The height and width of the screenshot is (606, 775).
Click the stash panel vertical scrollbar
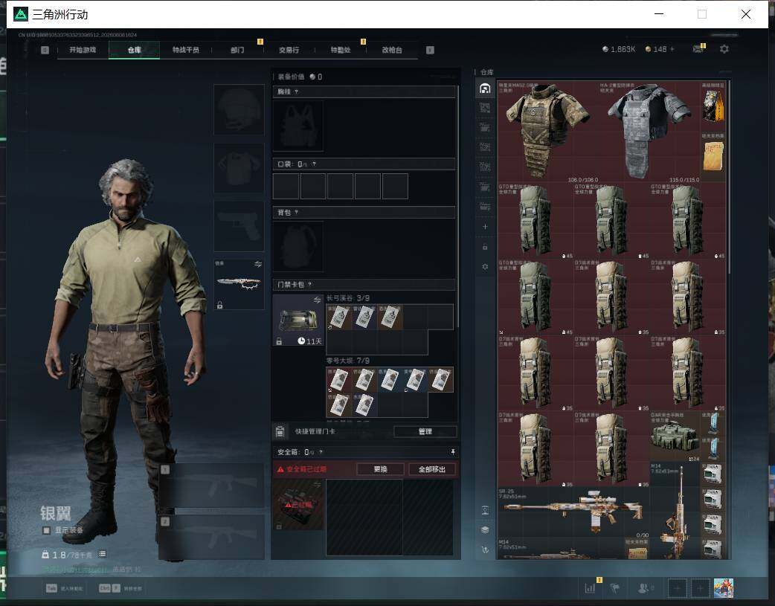coord(729,176)
